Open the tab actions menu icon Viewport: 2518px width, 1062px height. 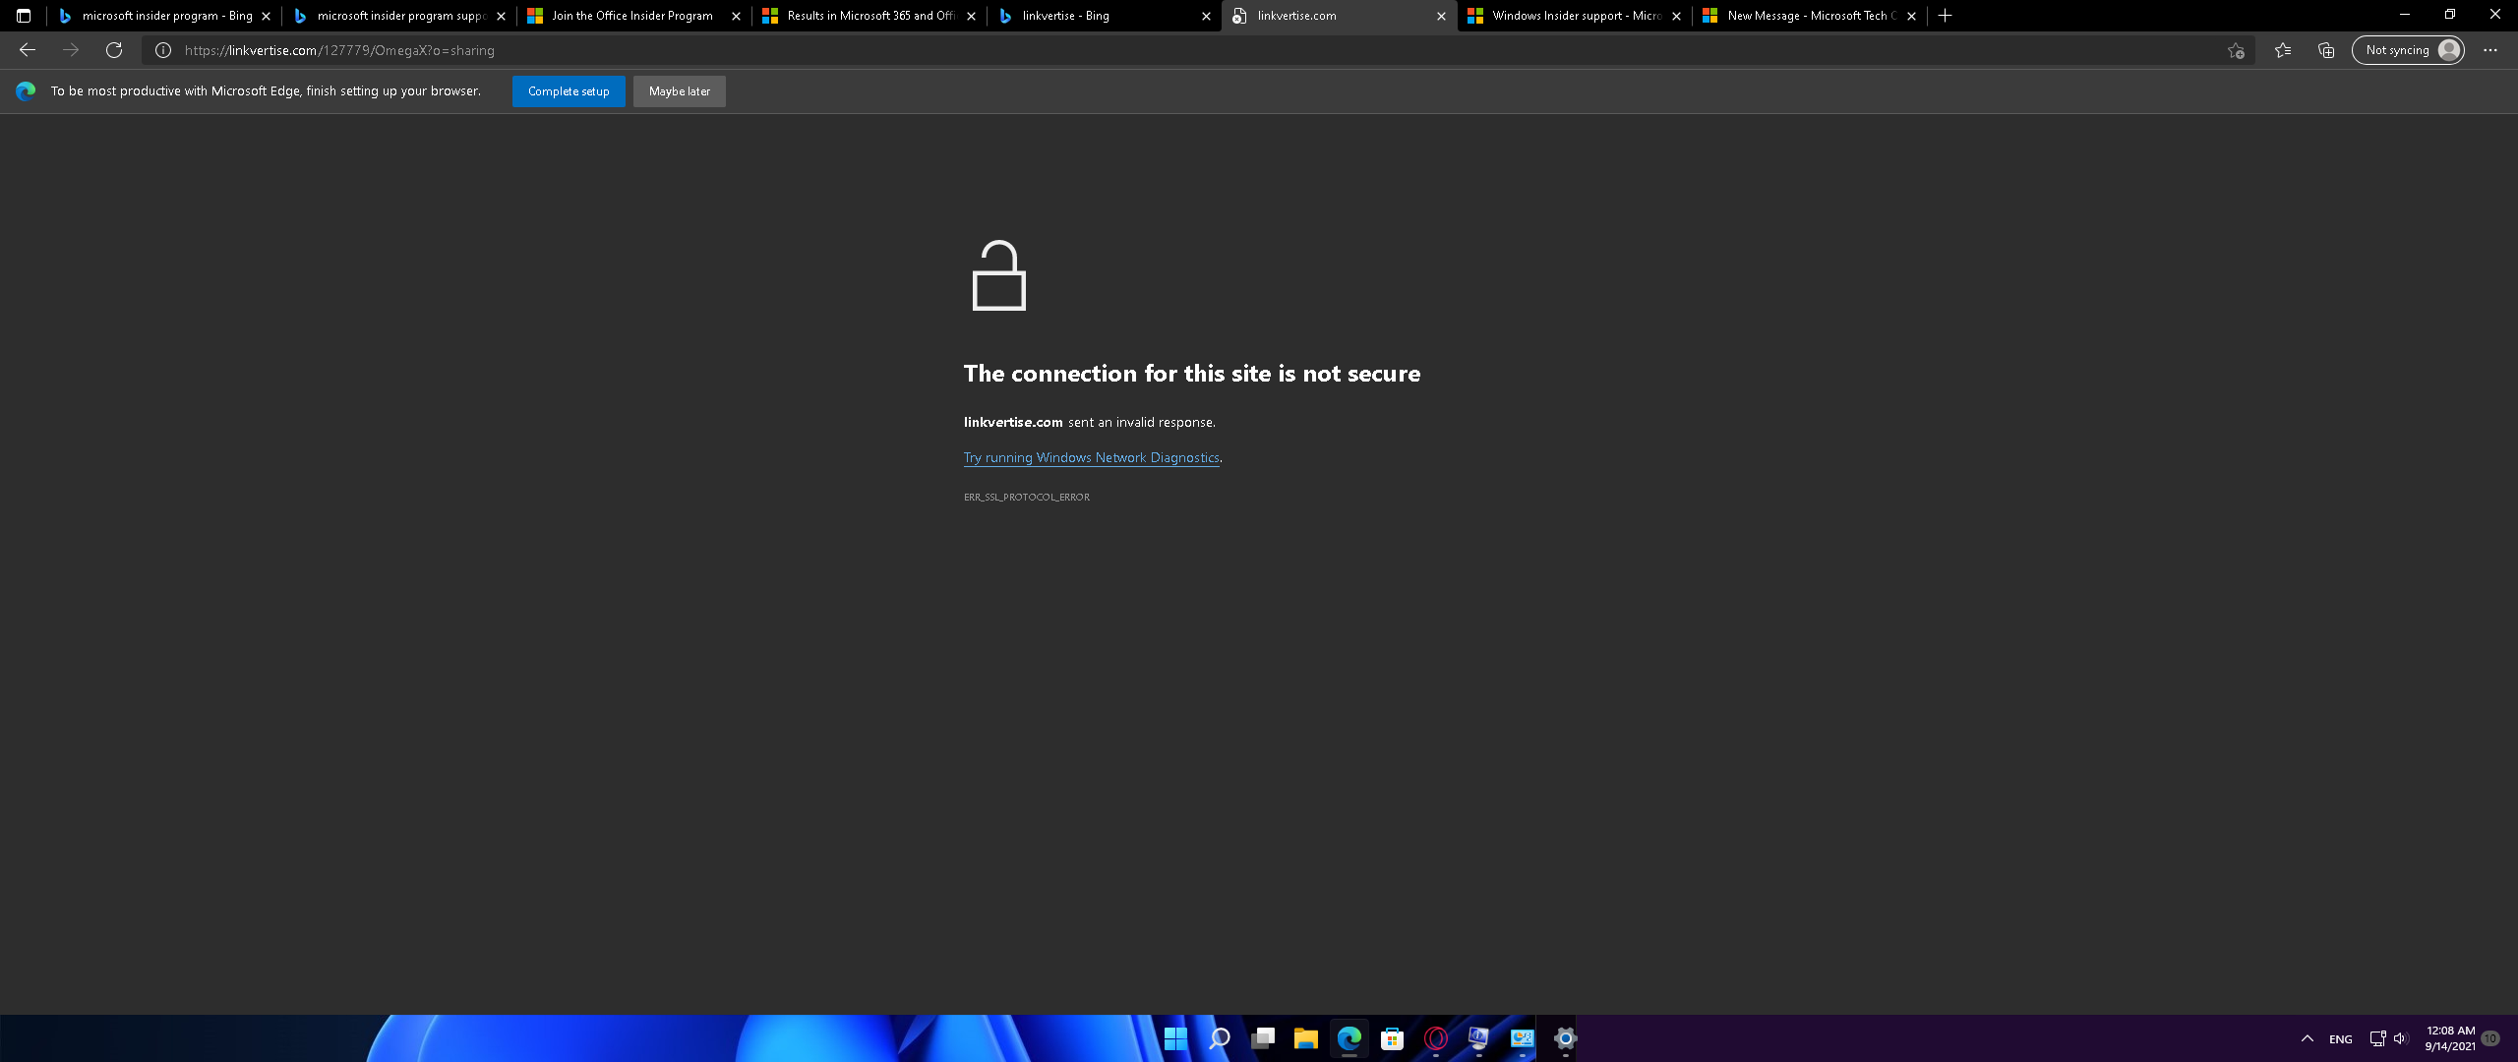(24, 16)
